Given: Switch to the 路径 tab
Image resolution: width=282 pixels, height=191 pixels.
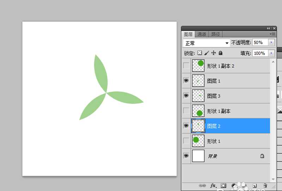Looking at the screenshot, I should tap(215, 34).
